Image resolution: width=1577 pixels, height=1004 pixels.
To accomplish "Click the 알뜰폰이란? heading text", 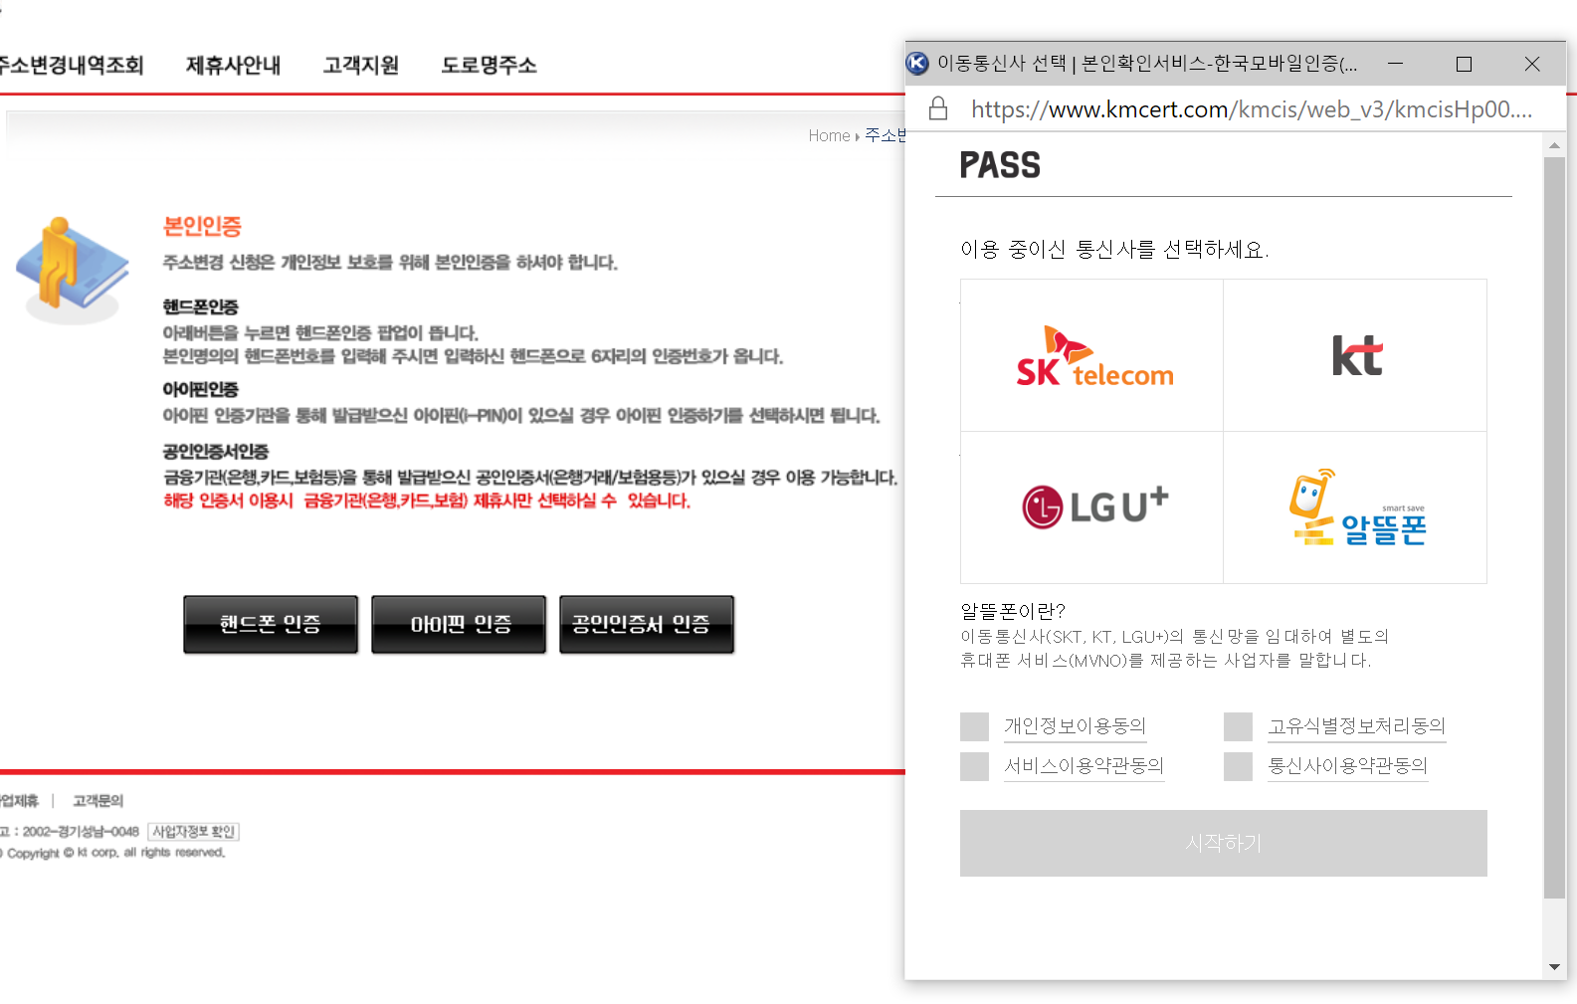I will (x=1013, y=611).
